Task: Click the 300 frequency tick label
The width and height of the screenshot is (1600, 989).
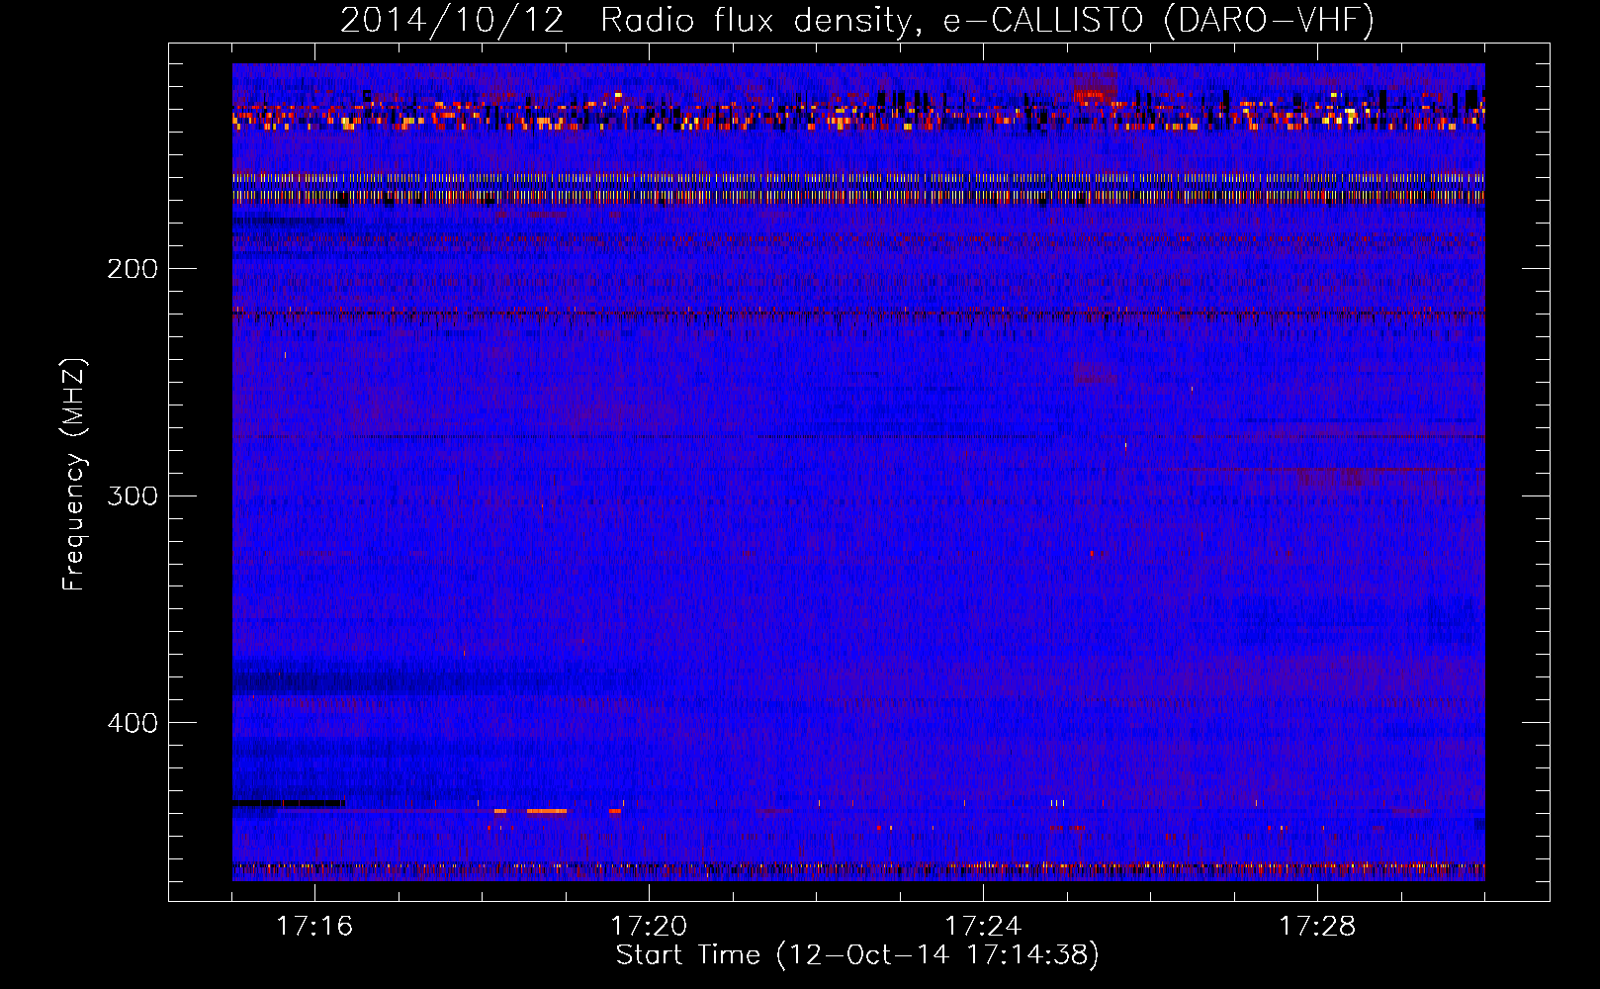Action: (x=133, y=495)
